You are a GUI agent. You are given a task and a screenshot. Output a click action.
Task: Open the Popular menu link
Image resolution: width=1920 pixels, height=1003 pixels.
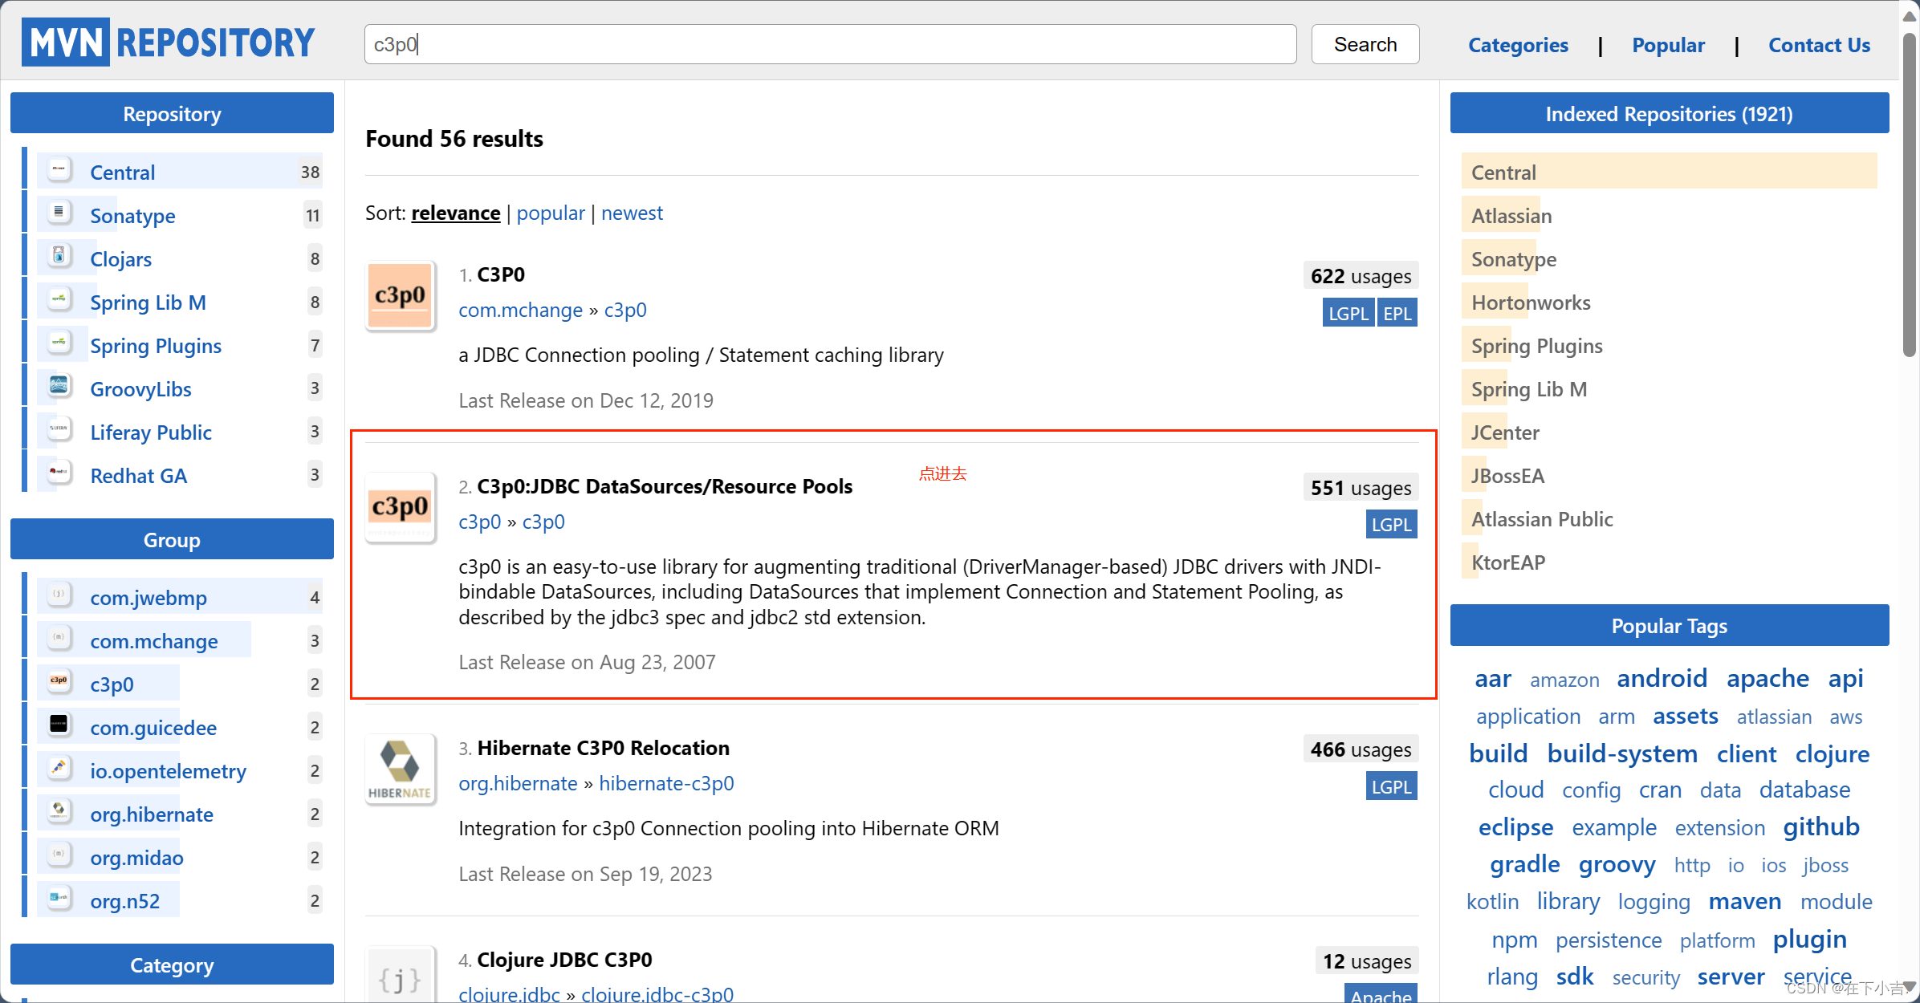pos(1668,45)
